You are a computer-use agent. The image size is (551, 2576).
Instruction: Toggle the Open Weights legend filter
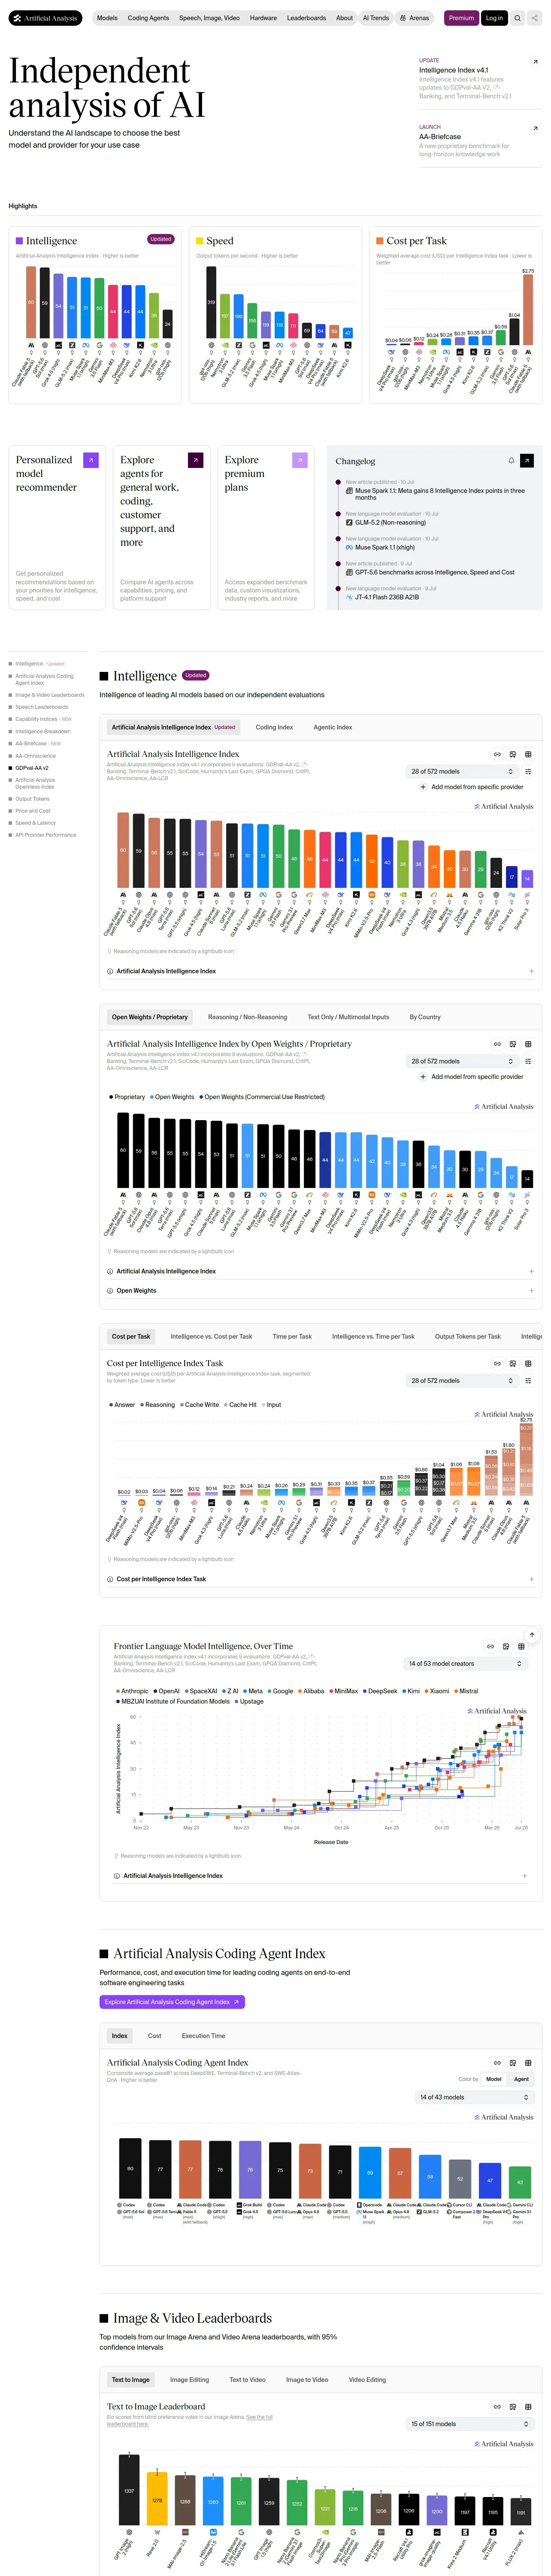tap(172, 1097)
